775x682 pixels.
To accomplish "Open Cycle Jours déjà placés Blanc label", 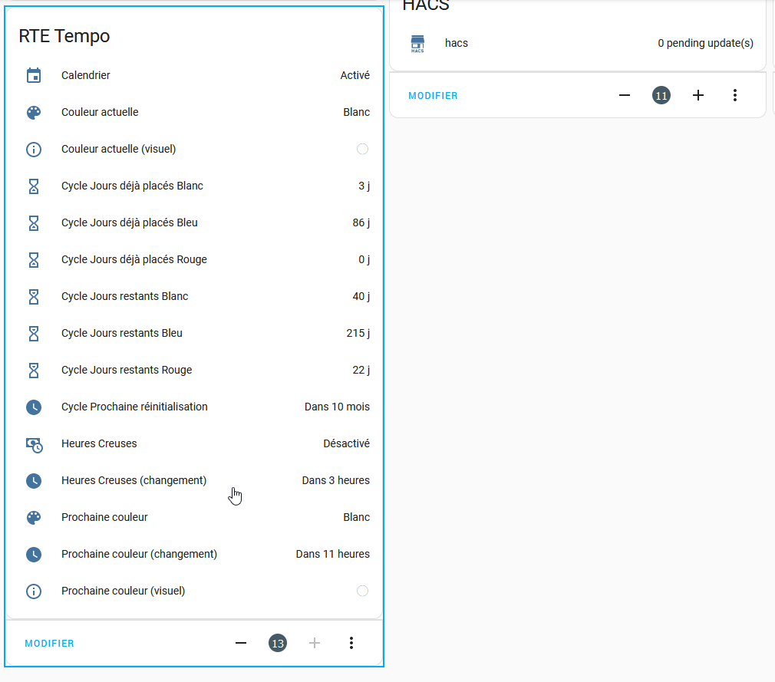I will pyautogui.click(x=132, y=186).
